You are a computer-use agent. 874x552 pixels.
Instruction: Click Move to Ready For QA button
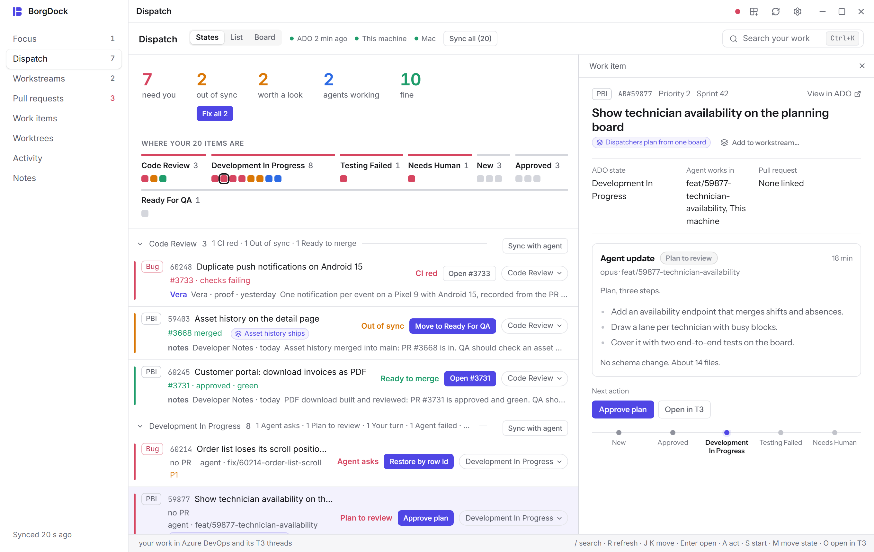coord(452,326)
